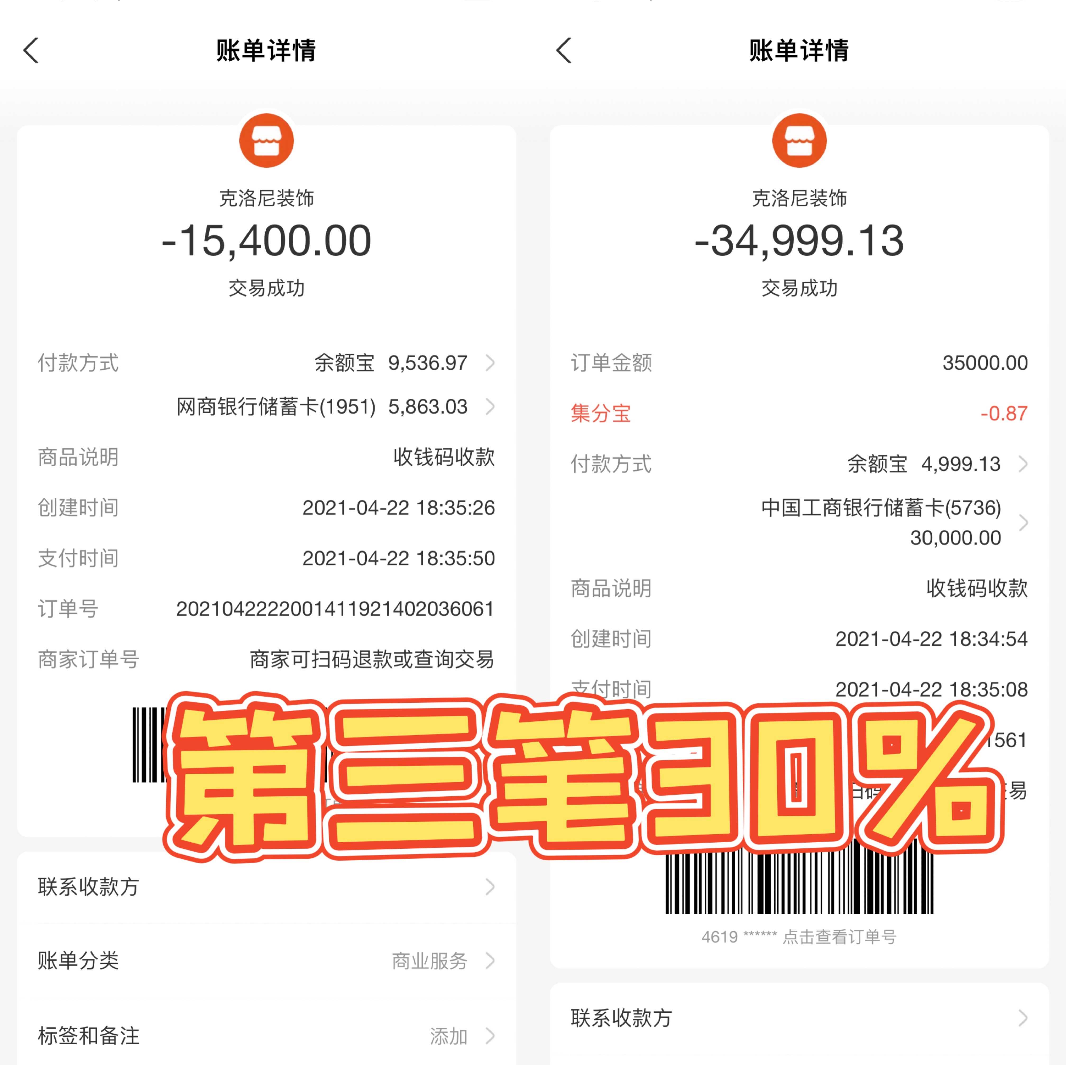Tap the orange shop icon above -34,999.13

point(799,141)
